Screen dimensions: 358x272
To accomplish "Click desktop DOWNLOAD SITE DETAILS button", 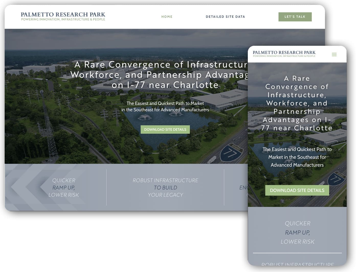I will click(x=165, y=130).
